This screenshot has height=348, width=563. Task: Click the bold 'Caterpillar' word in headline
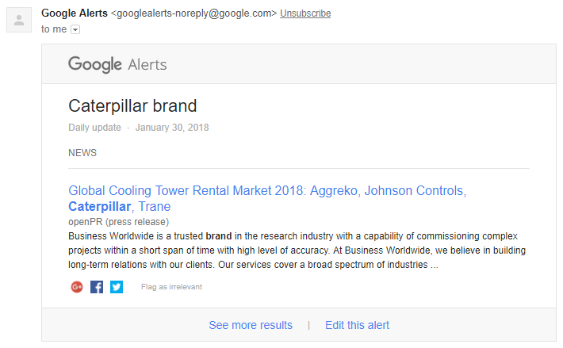pyautogui.click(x=100, y=207)
